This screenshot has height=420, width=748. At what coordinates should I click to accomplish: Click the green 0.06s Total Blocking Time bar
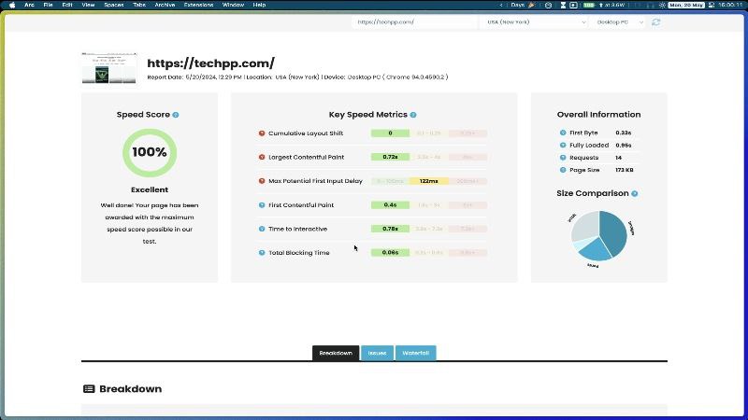(x=390, y=253)
